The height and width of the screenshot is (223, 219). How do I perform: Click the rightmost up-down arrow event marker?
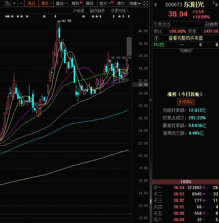(x=129, y=17)
